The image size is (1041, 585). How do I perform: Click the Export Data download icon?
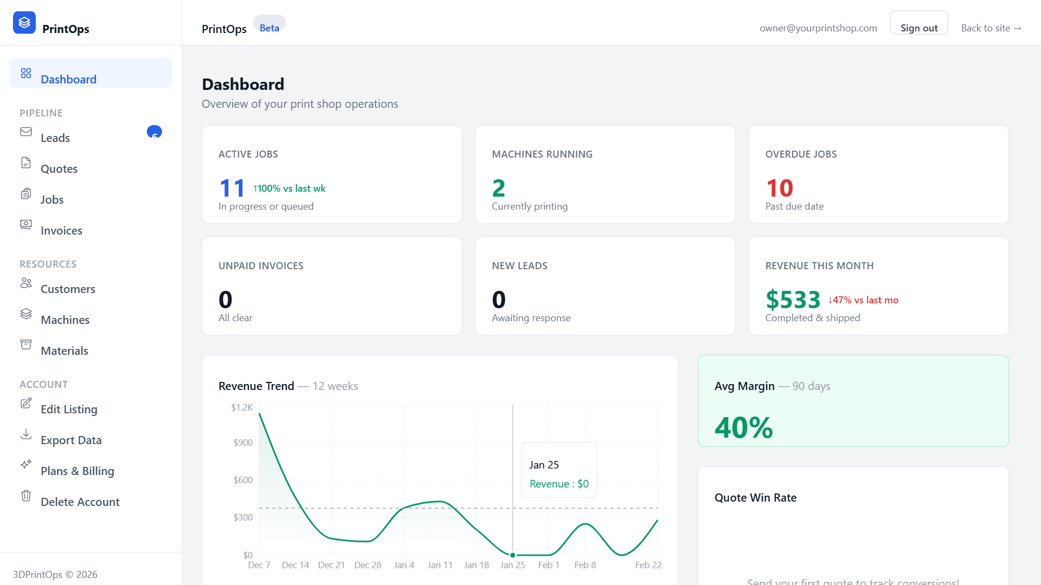(26, 434)
